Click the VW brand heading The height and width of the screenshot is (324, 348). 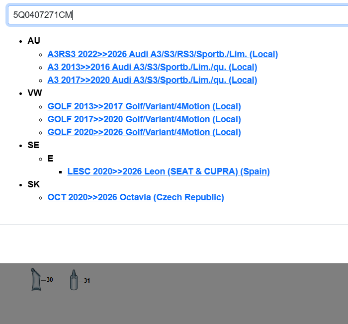click(x=35, y=93)
